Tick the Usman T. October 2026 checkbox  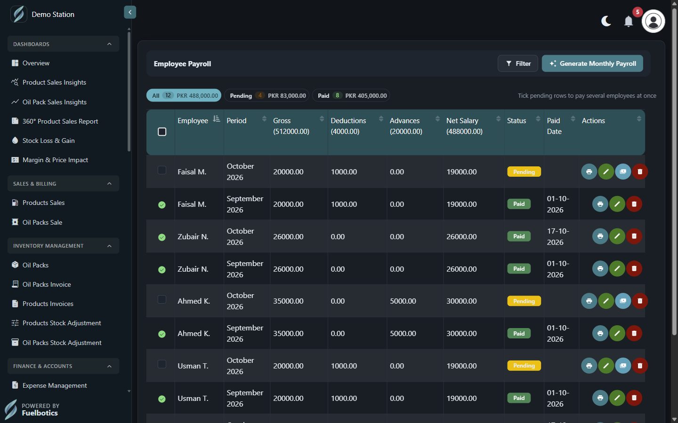162,364
